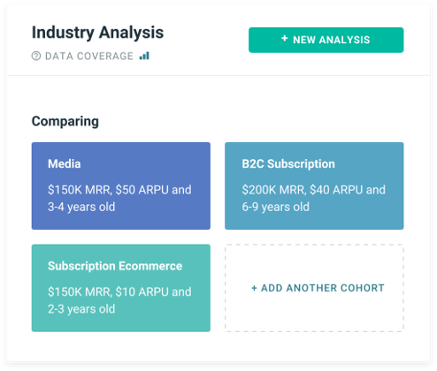Select the Media cohort card
Image resolution: width=437 pixels, height=371 pixels.
pyautogui.click(x=121, y=185)
